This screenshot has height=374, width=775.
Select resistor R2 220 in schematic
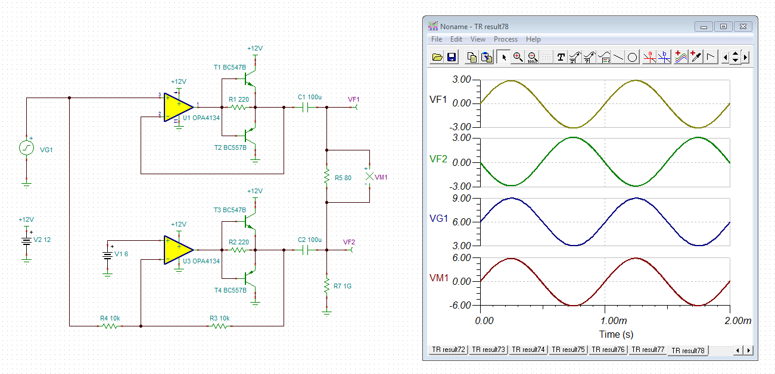pyautogui.click(x=238, y=250)
